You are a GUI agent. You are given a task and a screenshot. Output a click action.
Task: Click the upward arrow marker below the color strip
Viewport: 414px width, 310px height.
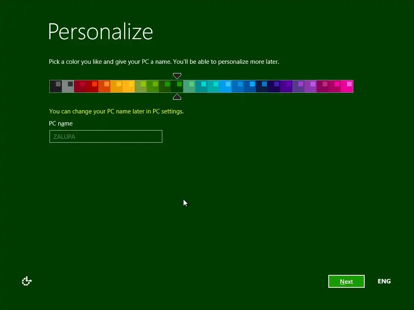coord(177,97)
